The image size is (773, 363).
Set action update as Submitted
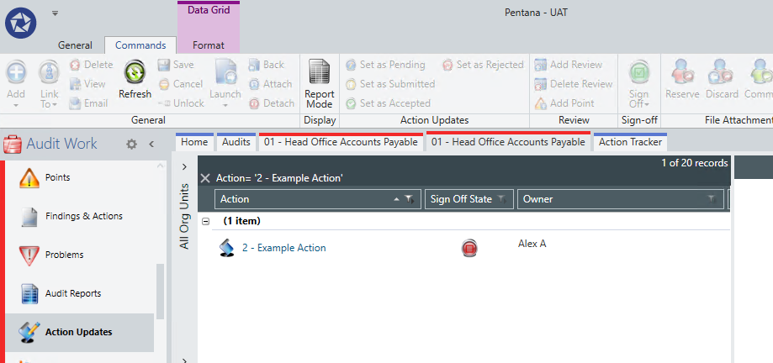pyautogui.click(x=390, y=84)
